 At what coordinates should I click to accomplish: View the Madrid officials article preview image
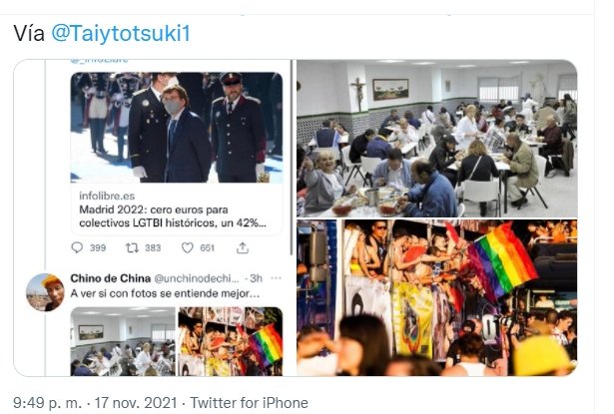pyautogui.click(x=176, y=127)
